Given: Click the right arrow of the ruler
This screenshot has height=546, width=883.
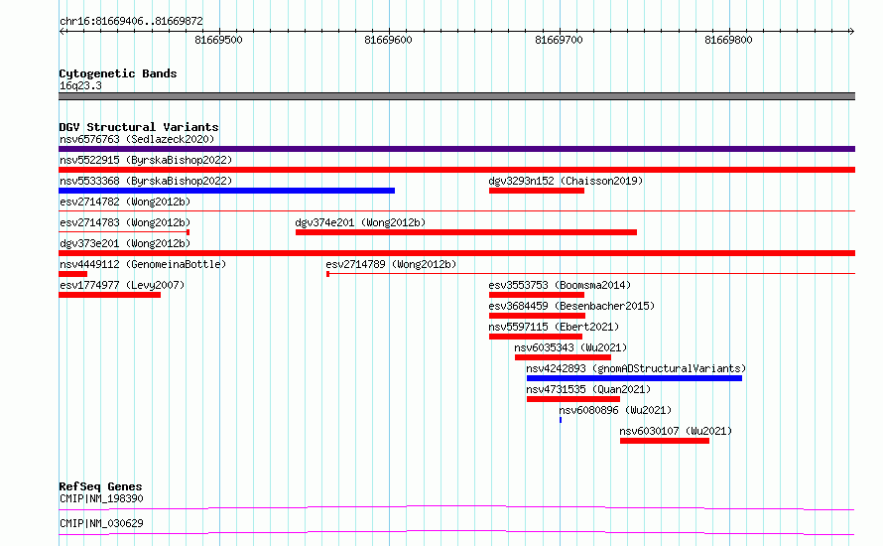Looking at the screenshot, I should point(851,31).
